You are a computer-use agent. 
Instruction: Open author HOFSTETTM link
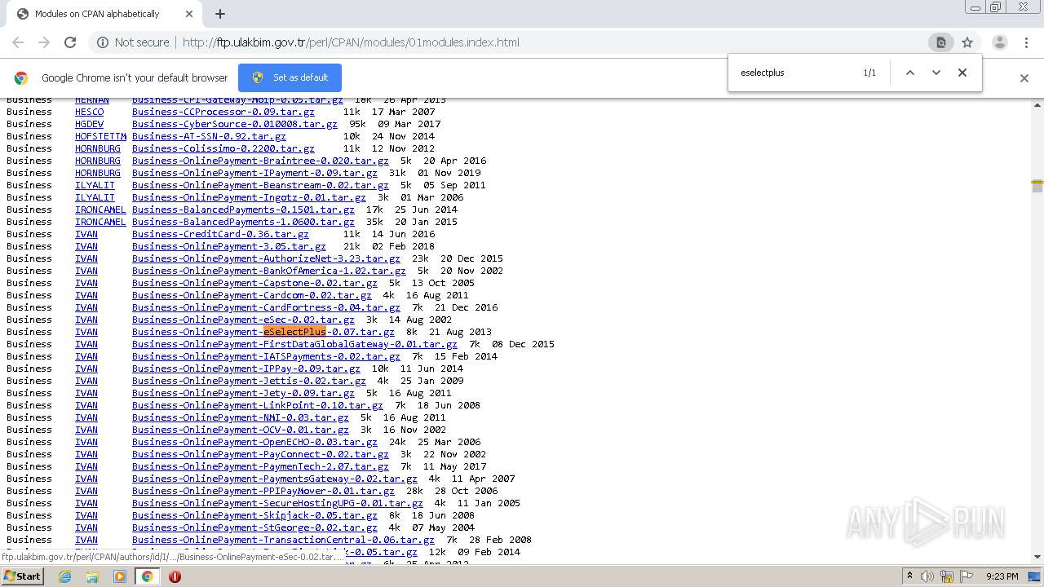coord(101,136)
